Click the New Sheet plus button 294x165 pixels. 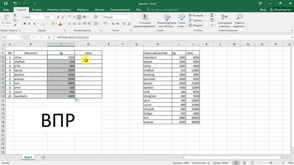(x=43, y=158)
